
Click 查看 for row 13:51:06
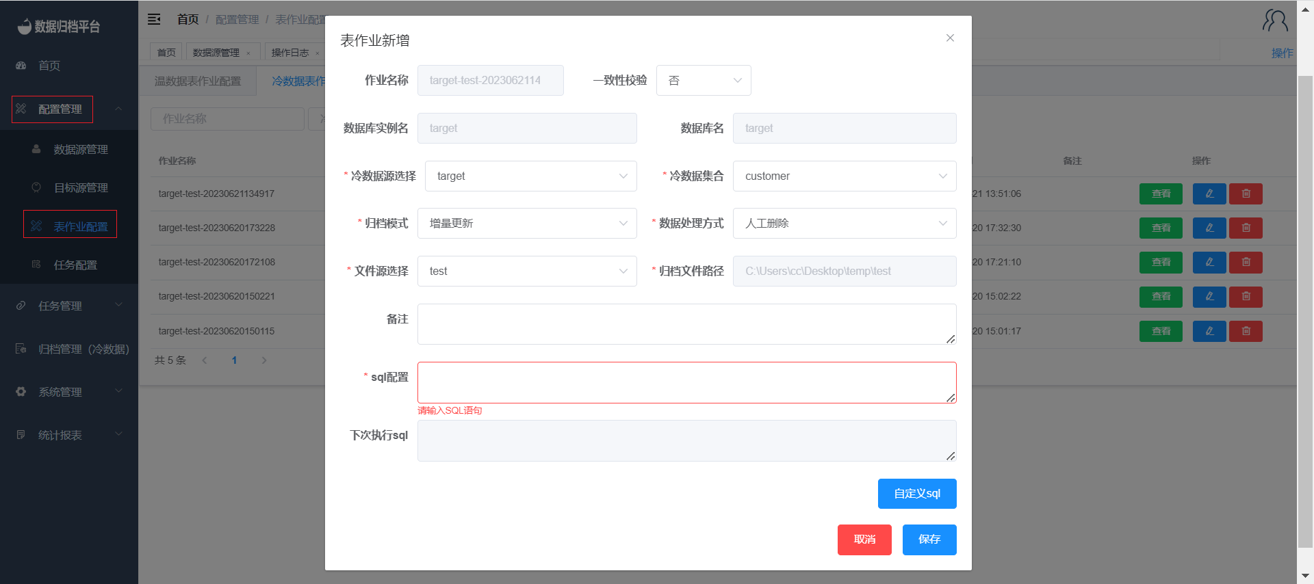pos(1161,194)
